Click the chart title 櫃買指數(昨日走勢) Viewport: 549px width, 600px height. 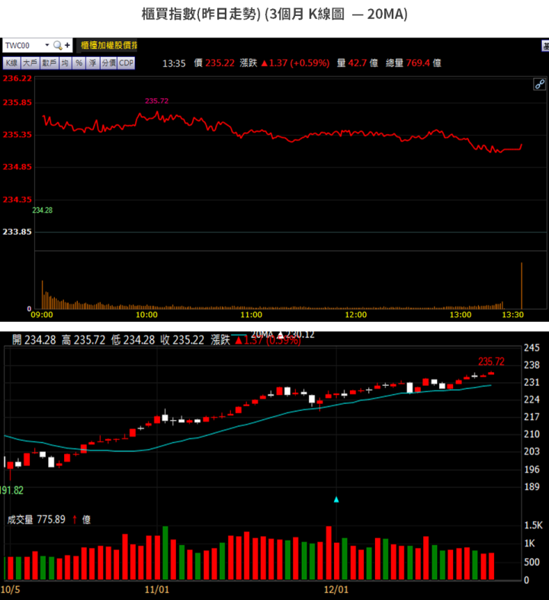pos(201,14)
